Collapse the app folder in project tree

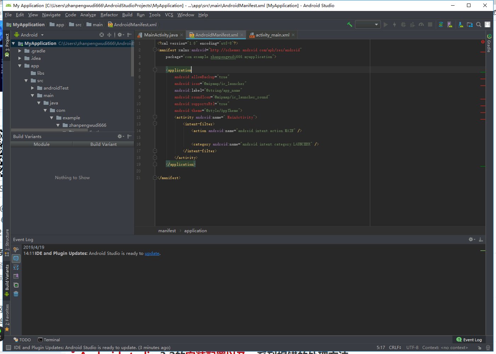(20, 66)
